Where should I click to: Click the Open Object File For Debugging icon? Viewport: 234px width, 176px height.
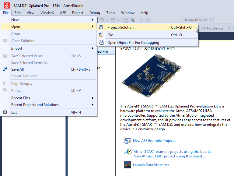[x=101, y=43]
